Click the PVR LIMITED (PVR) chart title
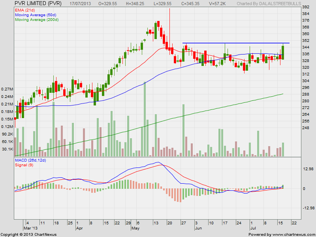Image resolution: width=316 pixels, height=237 pixels. 38,4
